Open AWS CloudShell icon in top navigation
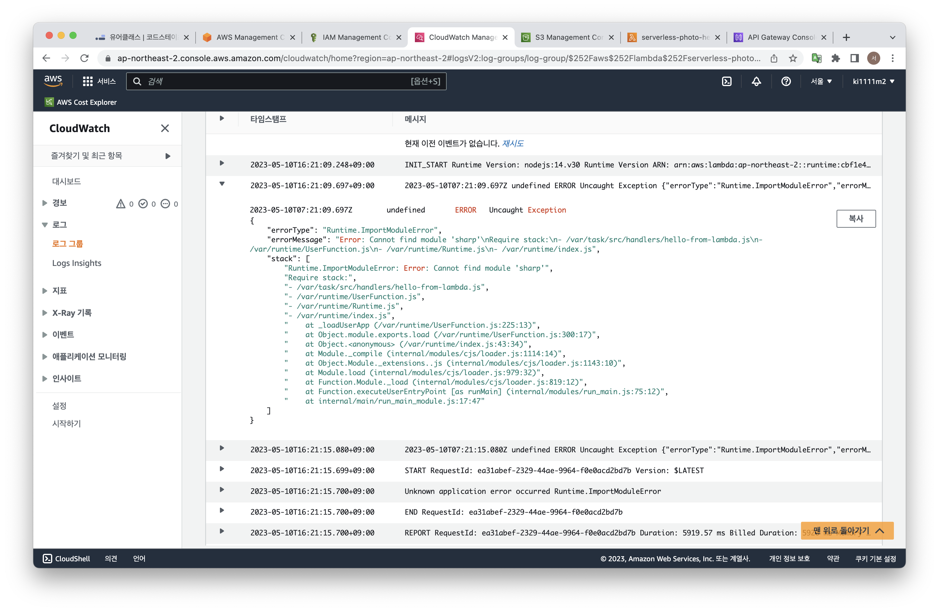939x612 pixels. click(726, 81)
